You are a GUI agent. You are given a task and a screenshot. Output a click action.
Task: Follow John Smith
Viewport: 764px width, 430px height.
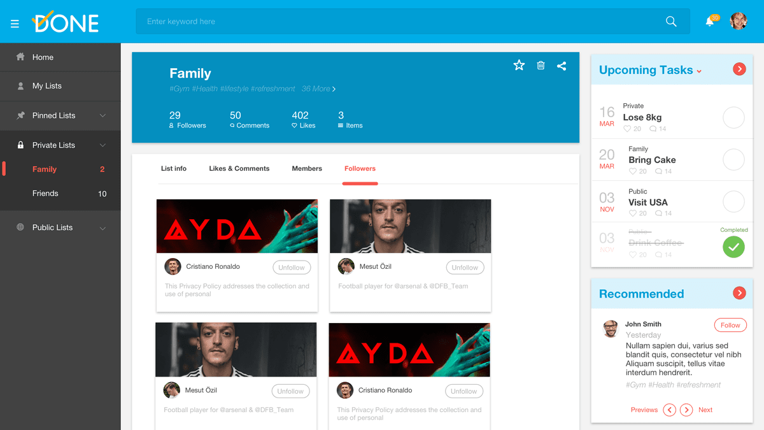point(730,325)
